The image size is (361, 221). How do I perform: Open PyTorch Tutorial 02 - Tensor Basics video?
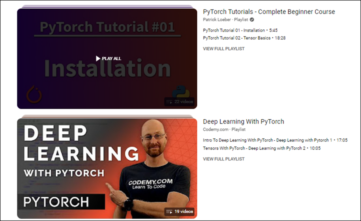(x=237, y=38)
